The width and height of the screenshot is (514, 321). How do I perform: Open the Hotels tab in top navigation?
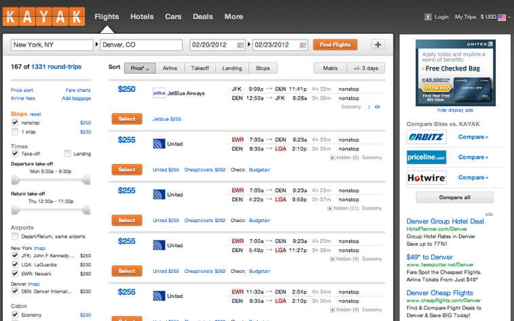(x=142, y=16)
